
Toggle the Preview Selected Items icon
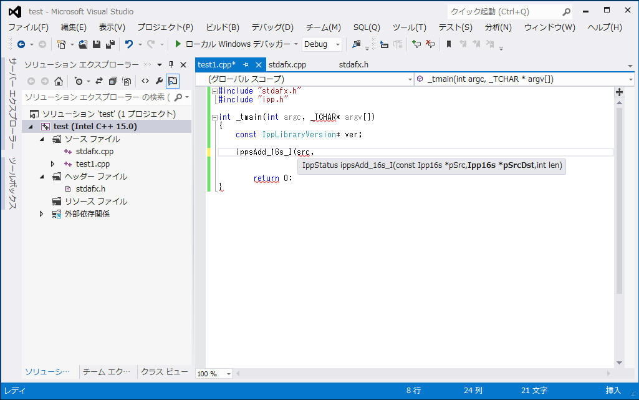(173, 81)
